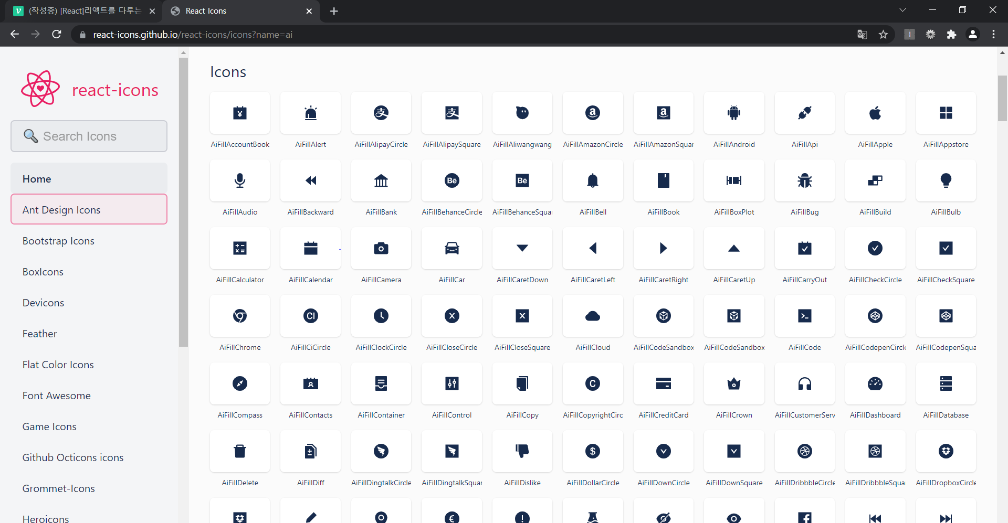Click the AiFillChrome icon
The image size is (1008, 523).
(x=240, y=316)
